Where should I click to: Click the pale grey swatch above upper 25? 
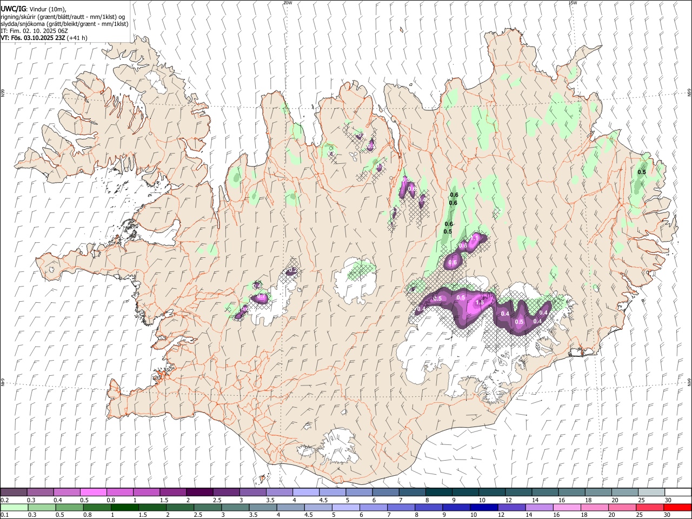tap(651, 493)
